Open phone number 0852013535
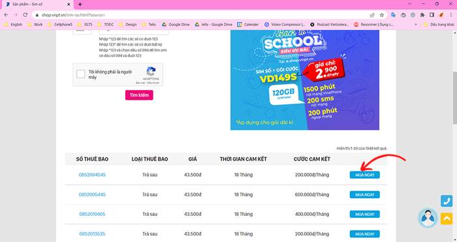 point(92,234)
